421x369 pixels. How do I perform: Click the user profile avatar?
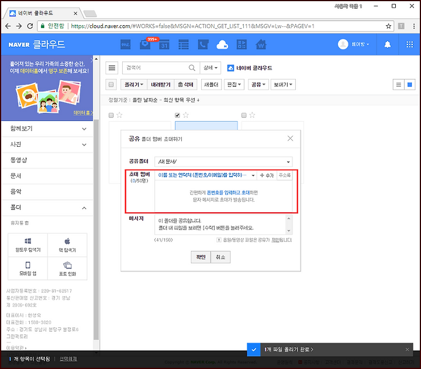pos(343,44)
